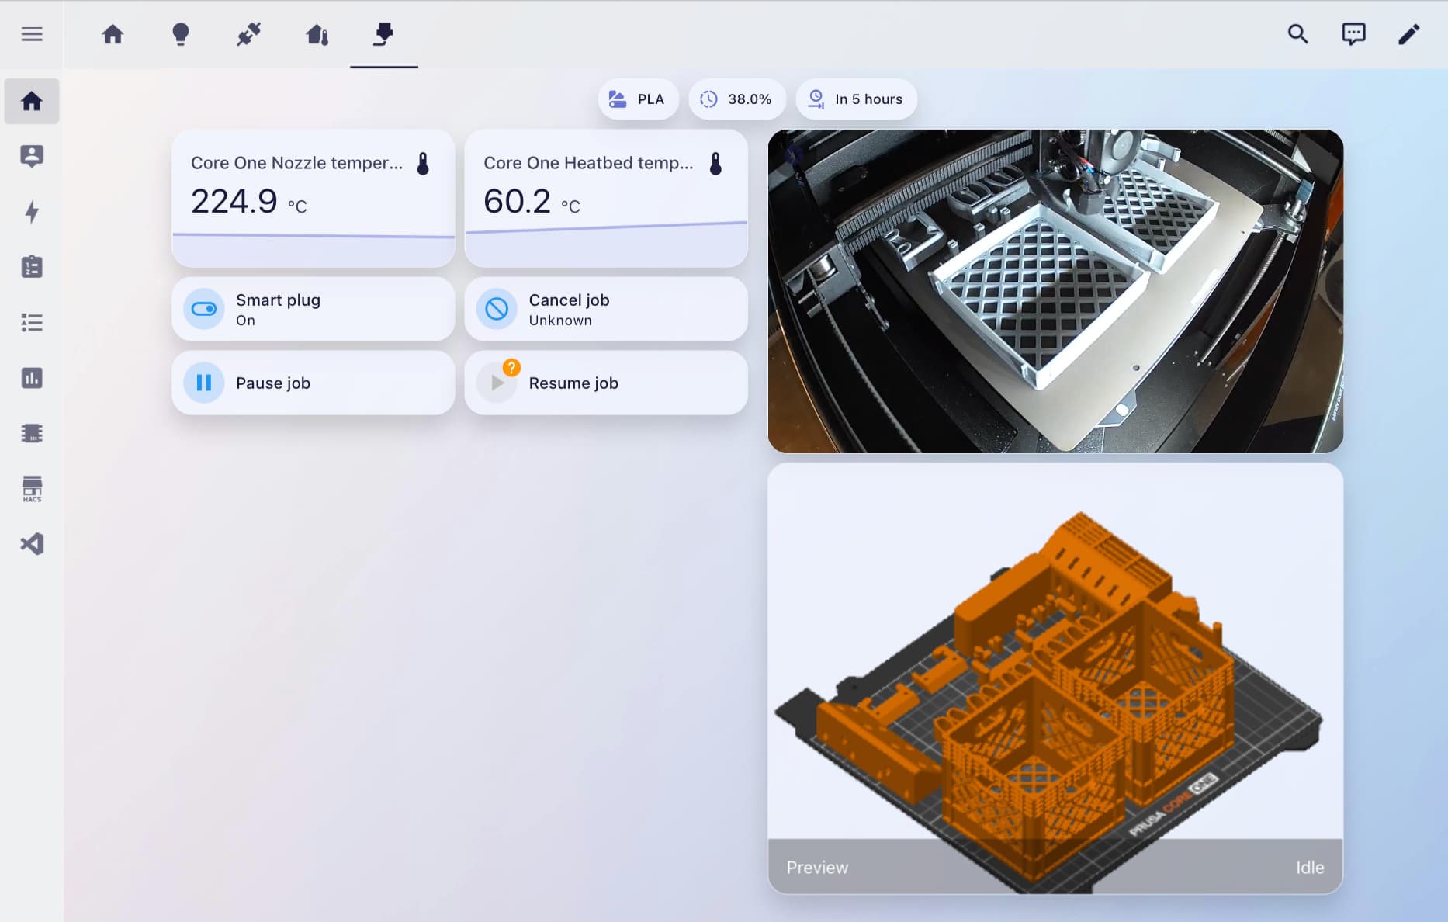Image resolution: width=1448 pixels, height=922 pixels.
Task: Click the search magnifier icon
Action: pyautogui.click(x=1297, y=34)
